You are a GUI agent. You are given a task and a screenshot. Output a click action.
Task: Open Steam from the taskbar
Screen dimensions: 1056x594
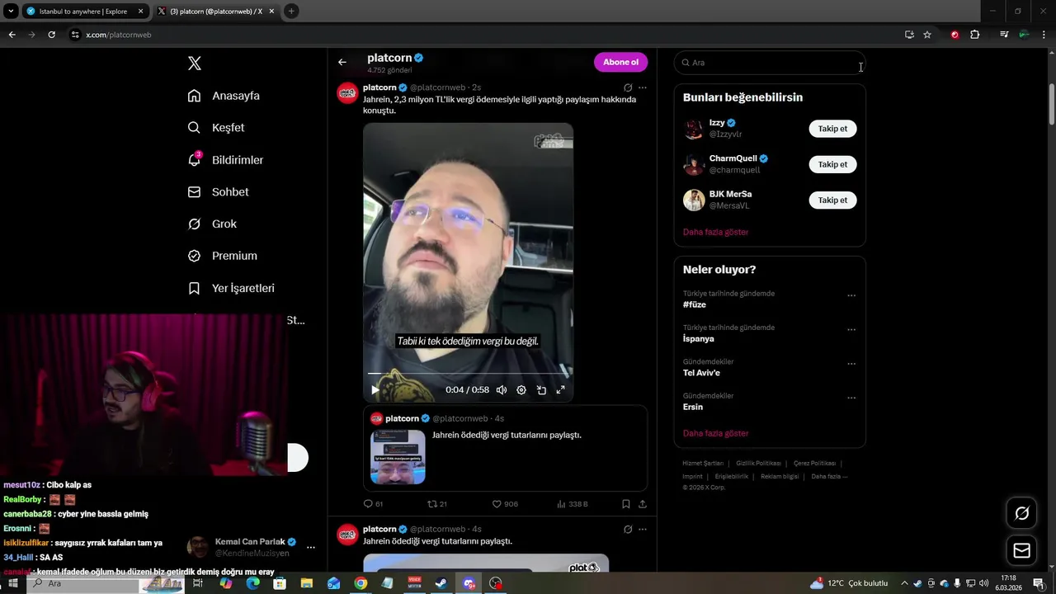tap(441, 583)
